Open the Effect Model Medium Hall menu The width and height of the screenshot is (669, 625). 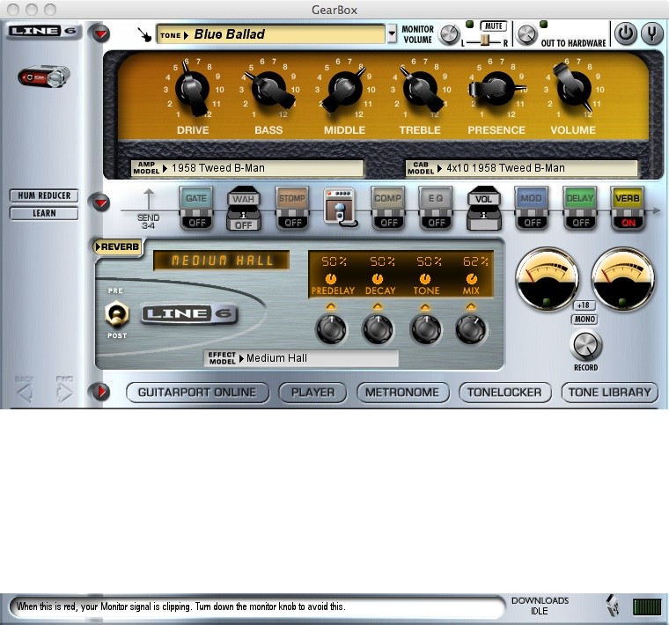point(301,358)
